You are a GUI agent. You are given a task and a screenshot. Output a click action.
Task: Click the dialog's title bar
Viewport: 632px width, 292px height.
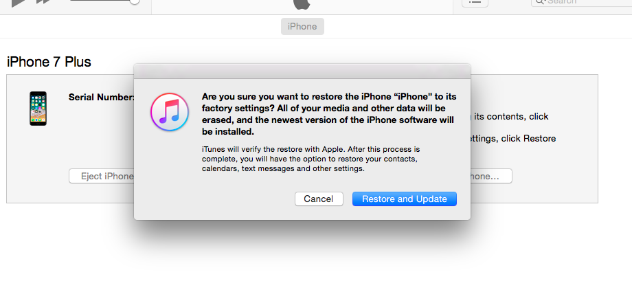[x=302, y=71]
